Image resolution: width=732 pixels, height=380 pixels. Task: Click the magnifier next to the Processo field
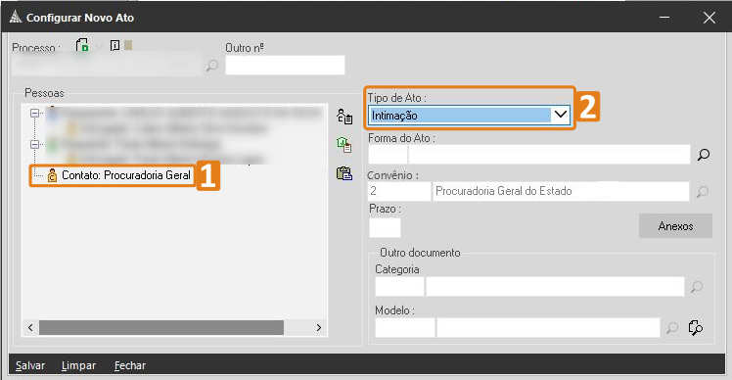(212, 65)
